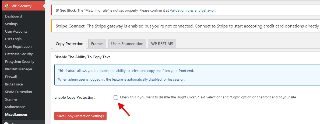Viewport: 320px width, 124px height.
Task: Navigate to User Accounts
Action: coord(16,31)
